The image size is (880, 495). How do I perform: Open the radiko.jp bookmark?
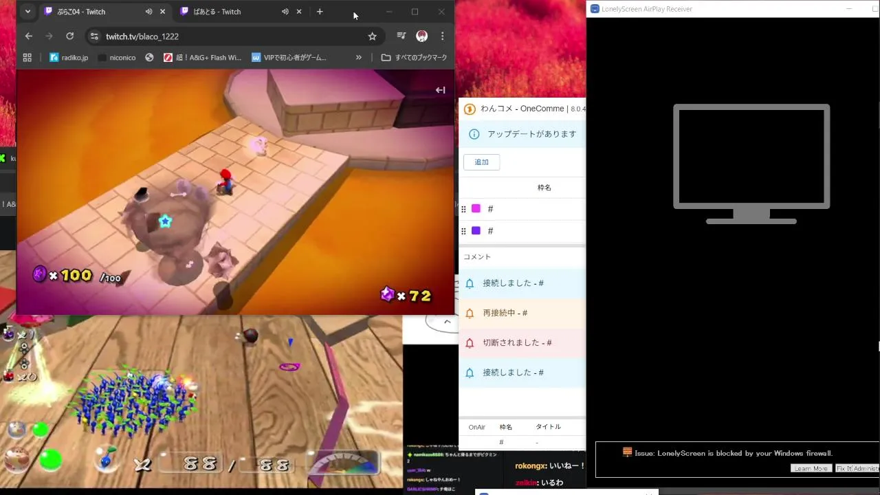click(x=69, y=58)
